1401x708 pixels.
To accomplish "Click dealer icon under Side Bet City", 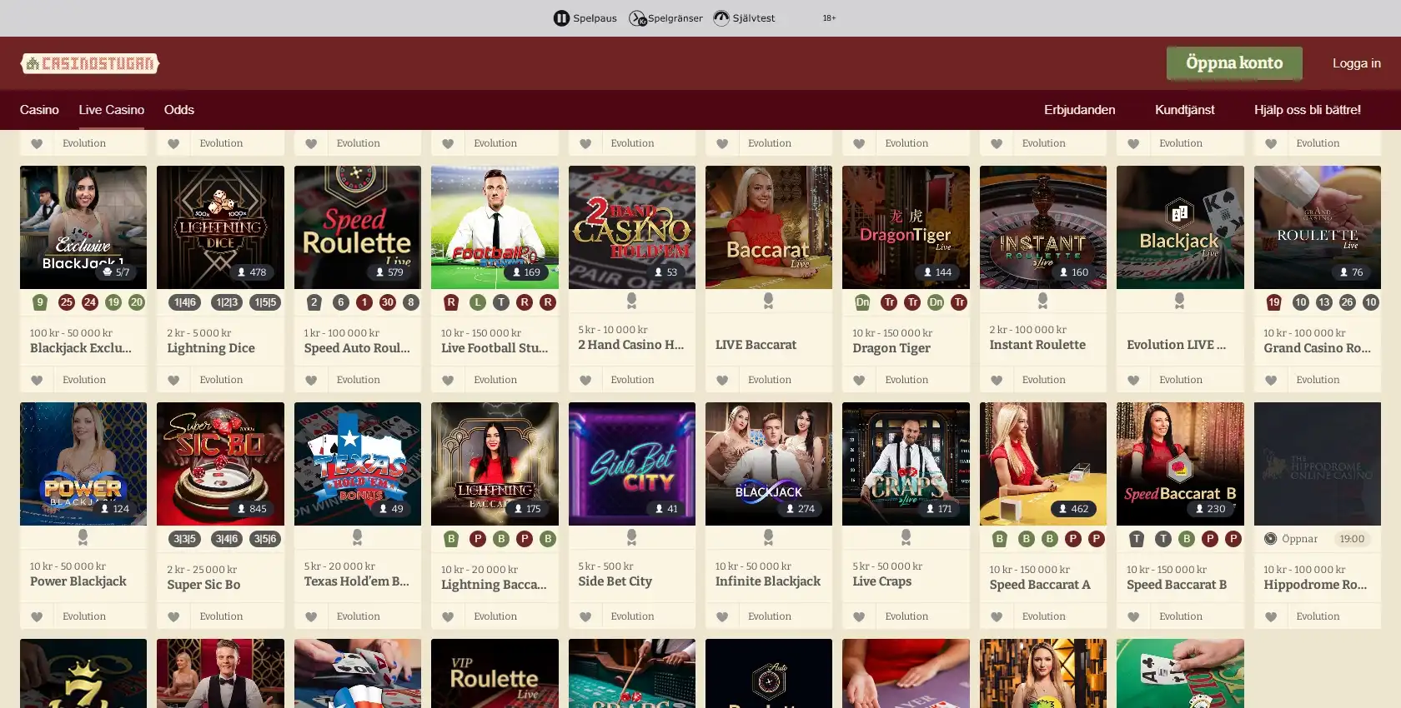I will [631, 536].
